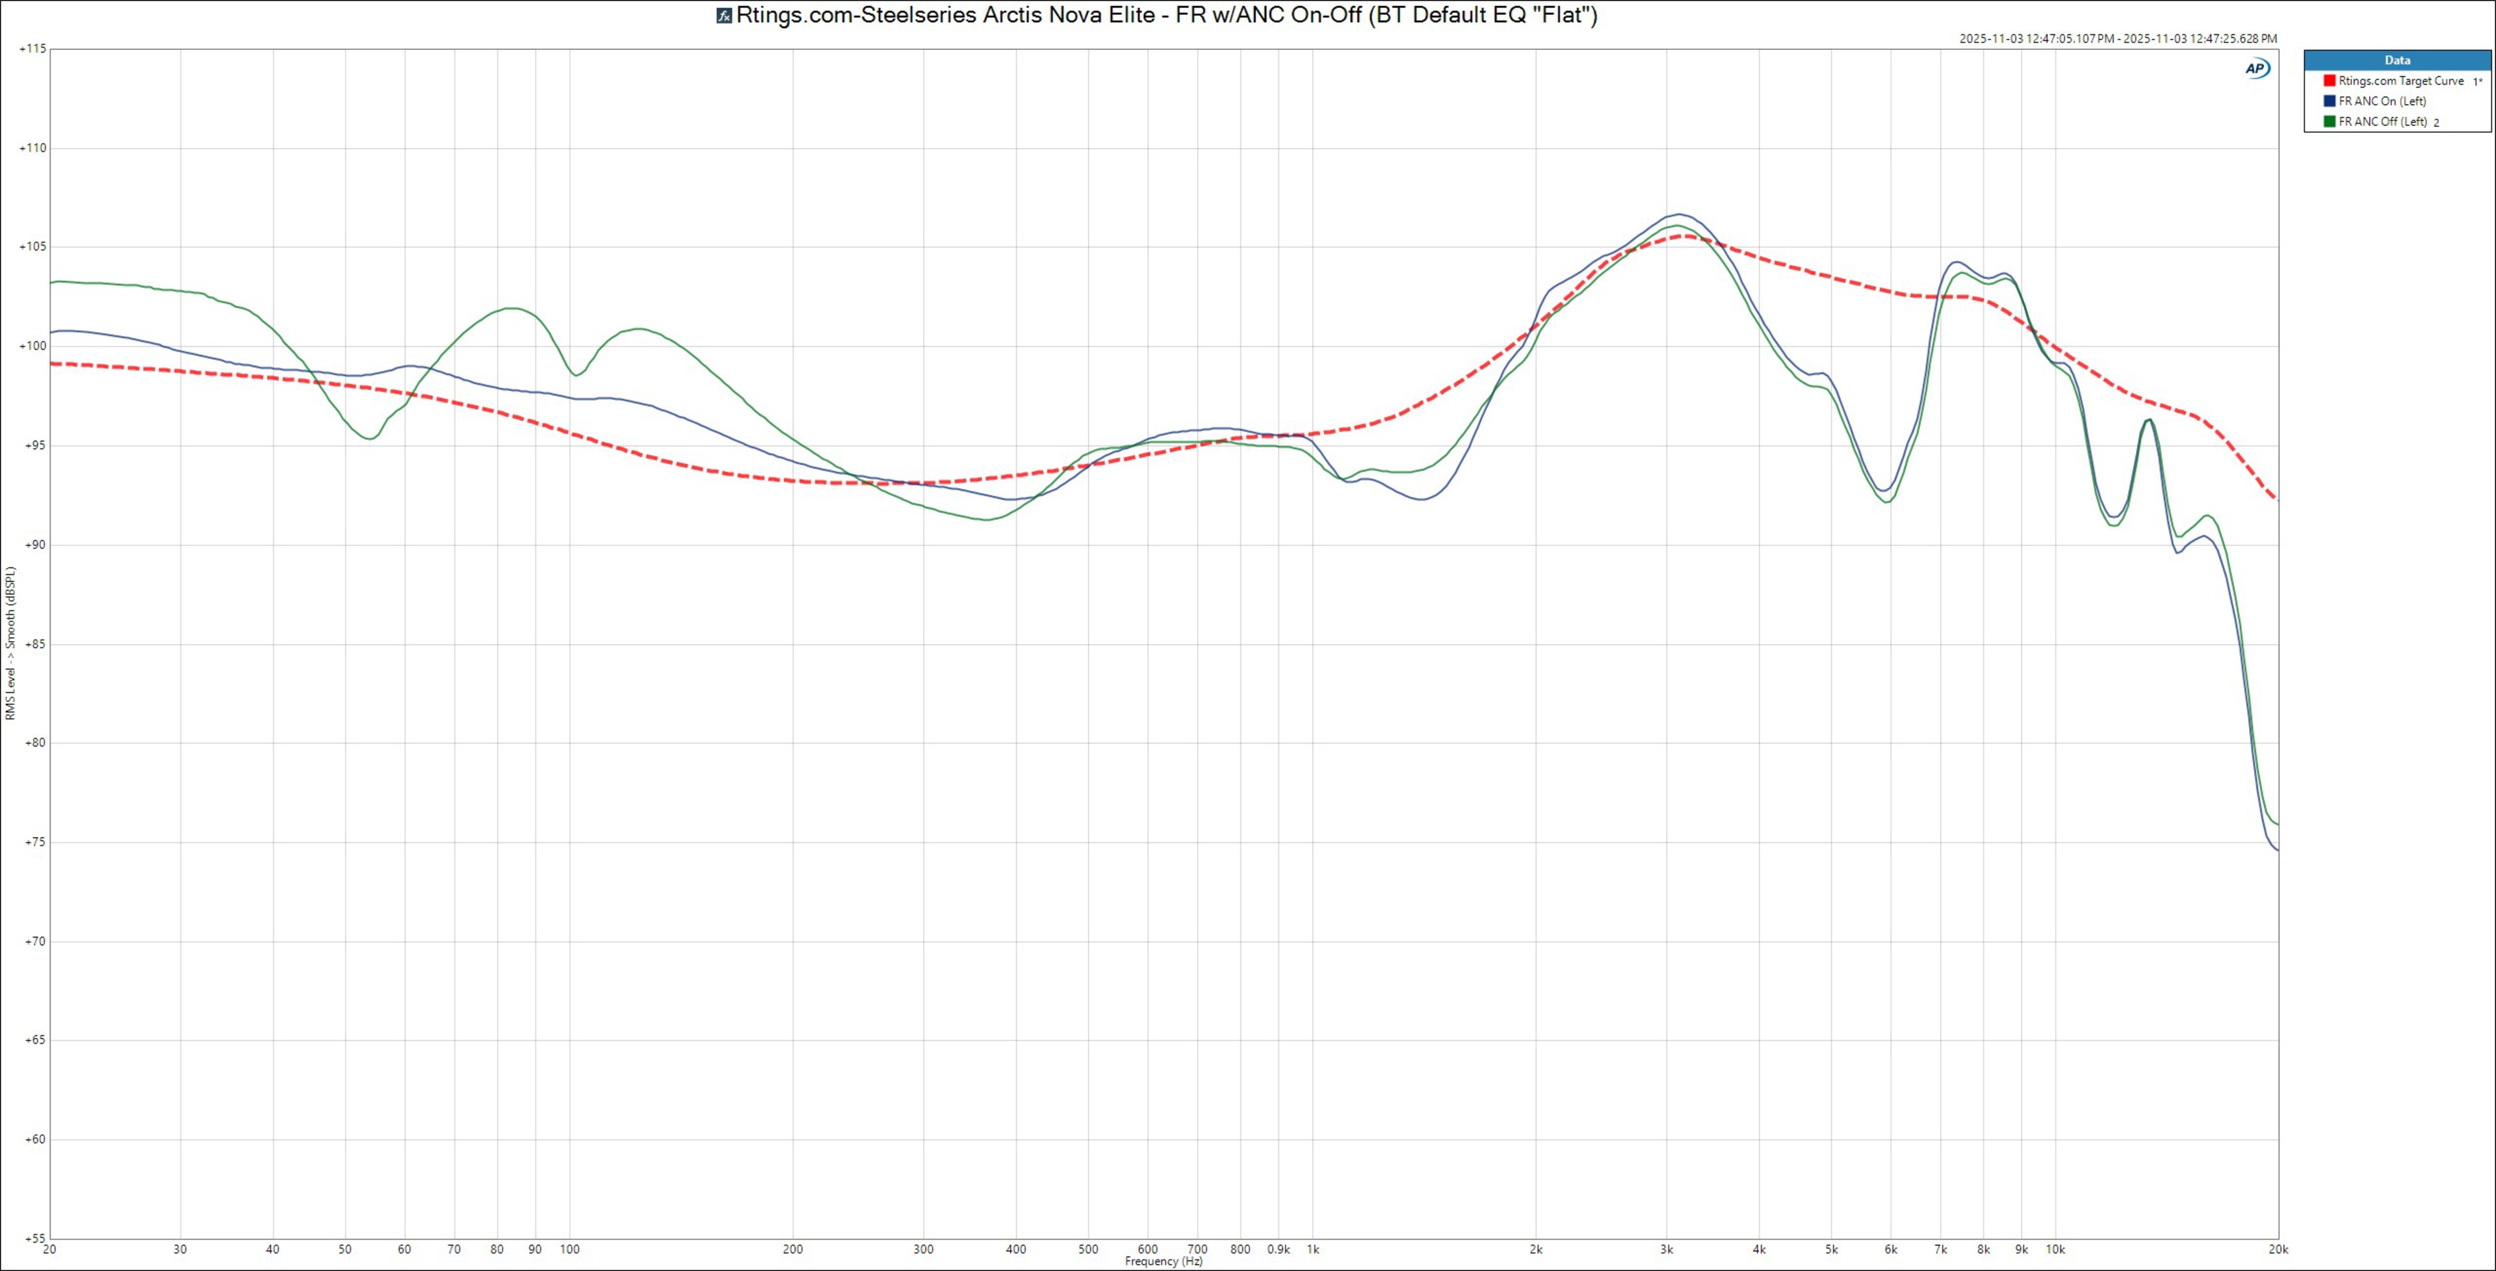This screenshot has height=1271, width=2496.
Task: Select the FR ANC Off (Left) legend label
Action: (x=2383, y=122)
